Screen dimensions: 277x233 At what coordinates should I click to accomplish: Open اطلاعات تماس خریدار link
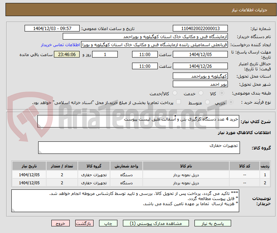[x=60, y=45]
